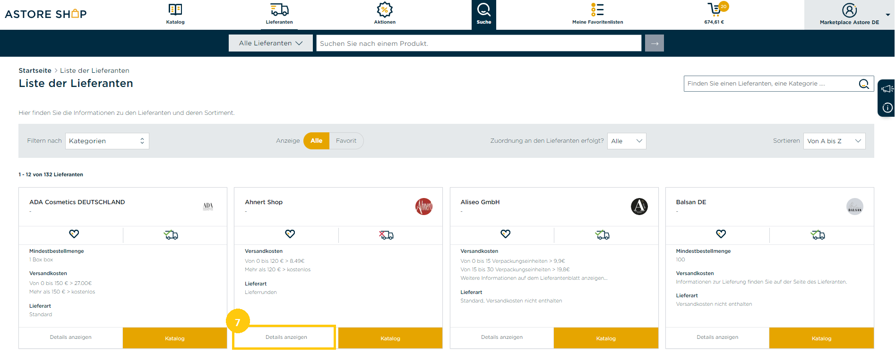896x354 pixels.
Task: Click the Marketplace Astore DE user icon
Action: coord(849,10)
